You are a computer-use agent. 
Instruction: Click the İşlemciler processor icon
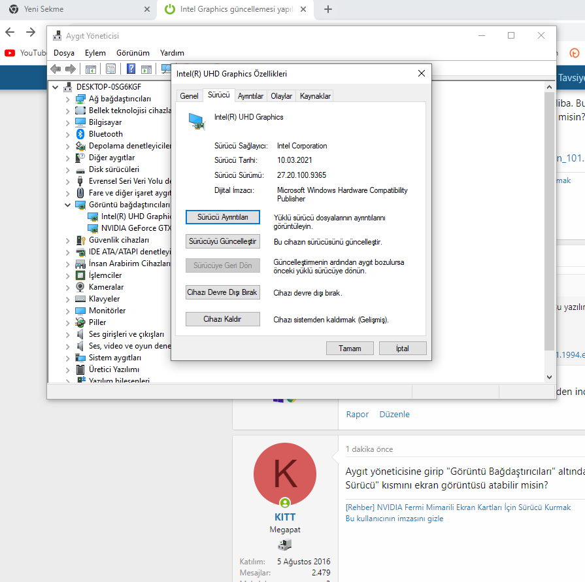(x=80, y=275)
